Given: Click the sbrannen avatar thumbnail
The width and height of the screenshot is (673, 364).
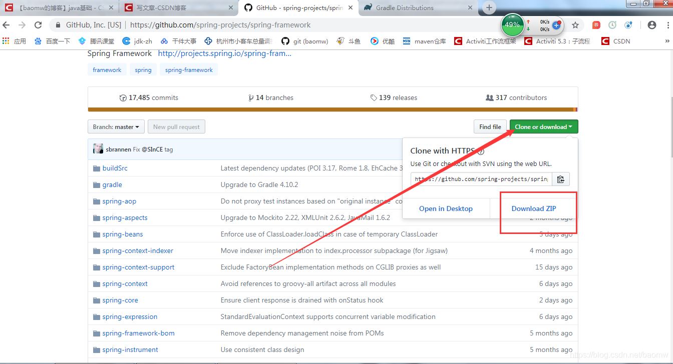Looking at the screenshot, I should click(98, 149).
